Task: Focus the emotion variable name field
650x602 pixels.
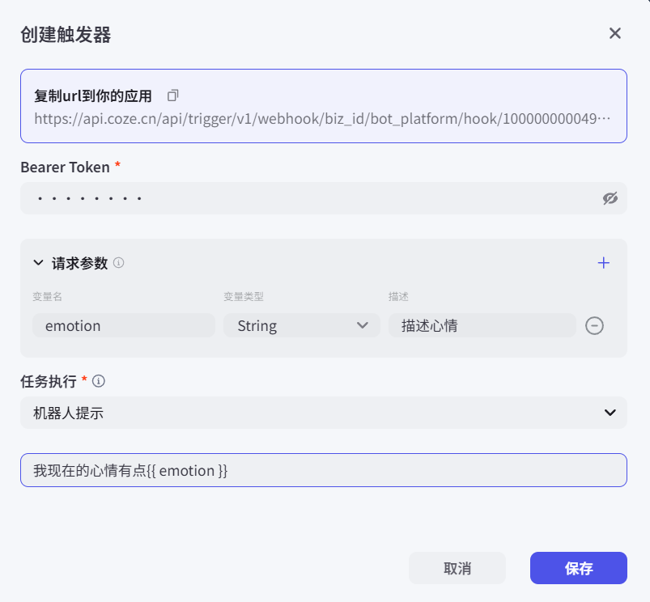Action: [123, 325]
